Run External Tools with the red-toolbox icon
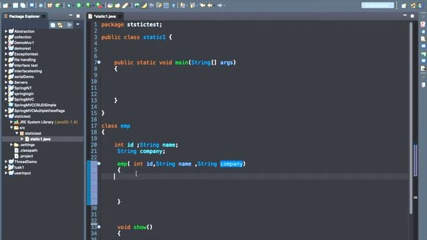This screenshot has height=240, width=427. [x=99, y=5]
